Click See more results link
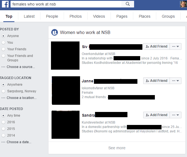The width and height of the screenshot is (187, 157). click(x=117, y=148)
